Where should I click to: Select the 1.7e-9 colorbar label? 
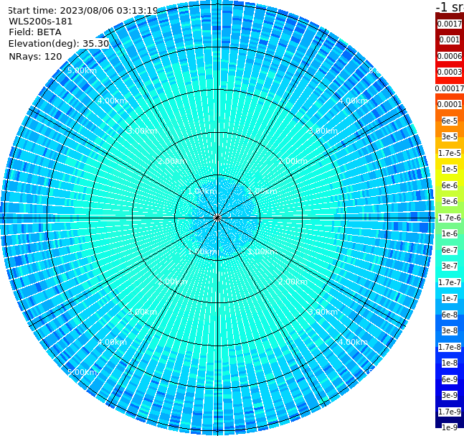[450, 412]
